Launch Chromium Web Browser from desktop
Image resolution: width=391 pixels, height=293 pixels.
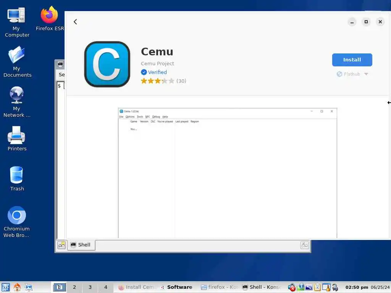click(16, 222)
